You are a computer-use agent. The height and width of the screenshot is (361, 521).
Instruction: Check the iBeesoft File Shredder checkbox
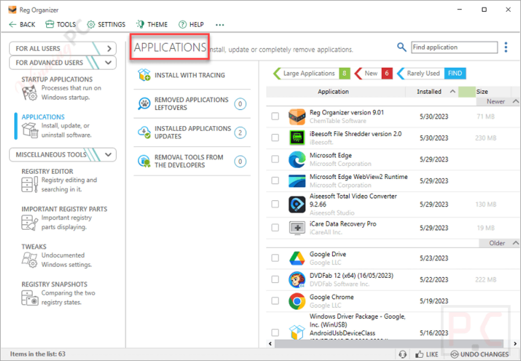(275, 138)
